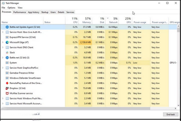Click the Battle.net Update Agent process icon

[x=7, y=27]
